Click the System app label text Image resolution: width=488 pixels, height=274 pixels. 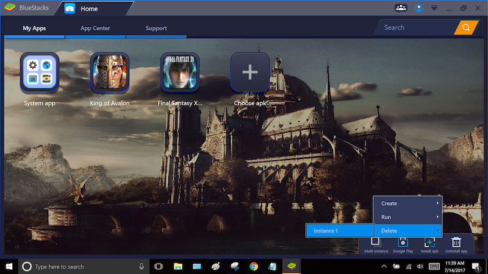point(40,103)
